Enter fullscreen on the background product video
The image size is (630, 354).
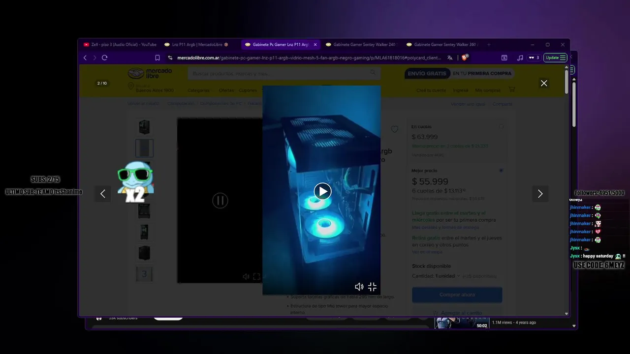pos(256,277)
